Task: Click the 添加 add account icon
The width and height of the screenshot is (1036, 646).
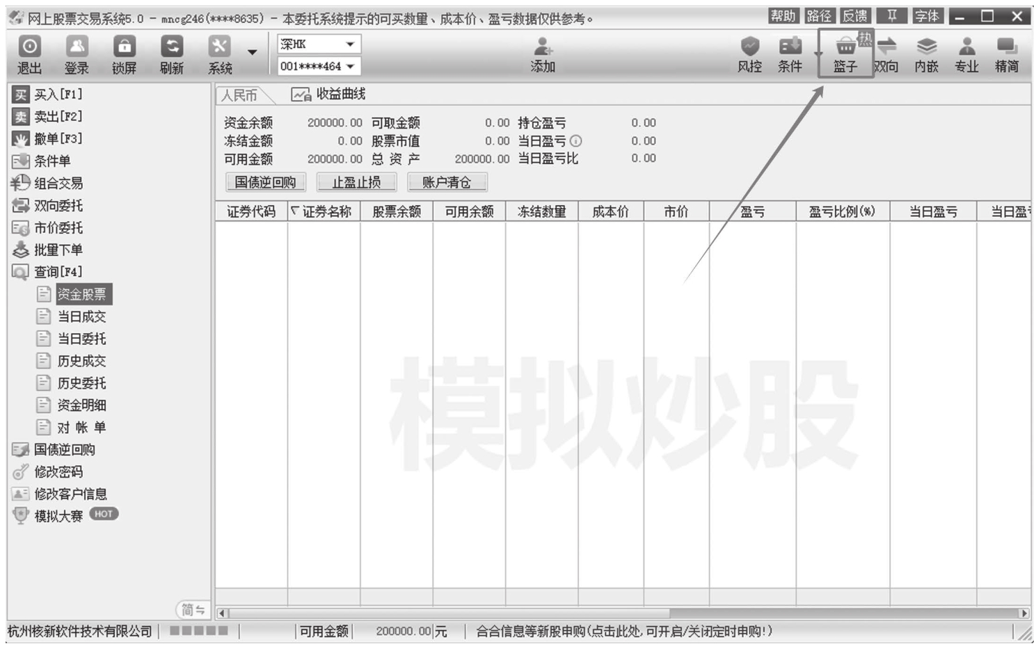Action: 543,55
